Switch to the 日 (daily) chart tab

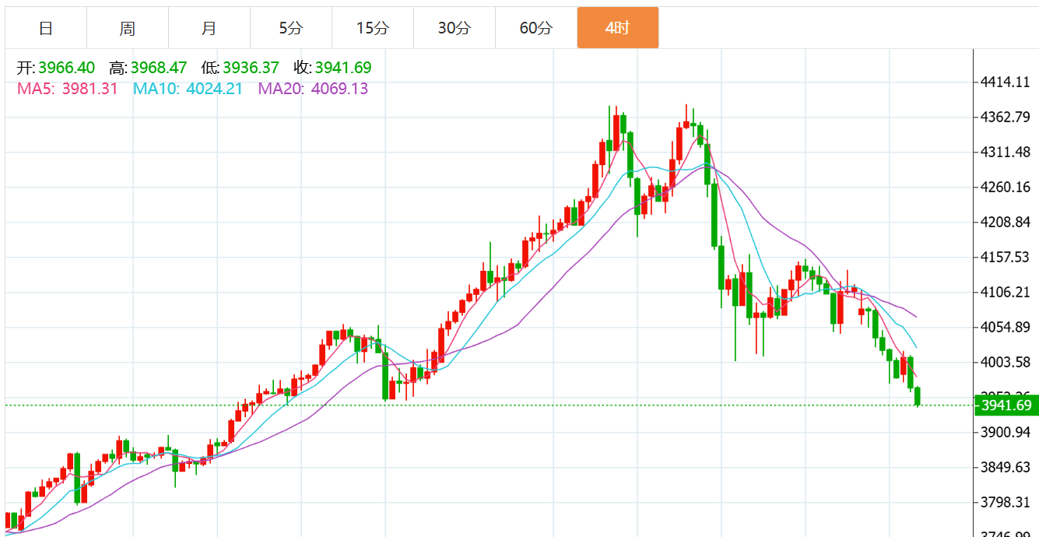(x=46, y=29)
